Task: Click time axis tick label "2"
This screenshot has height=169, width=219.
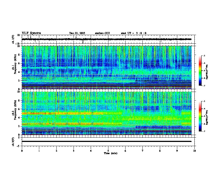Action: [56, 151]
